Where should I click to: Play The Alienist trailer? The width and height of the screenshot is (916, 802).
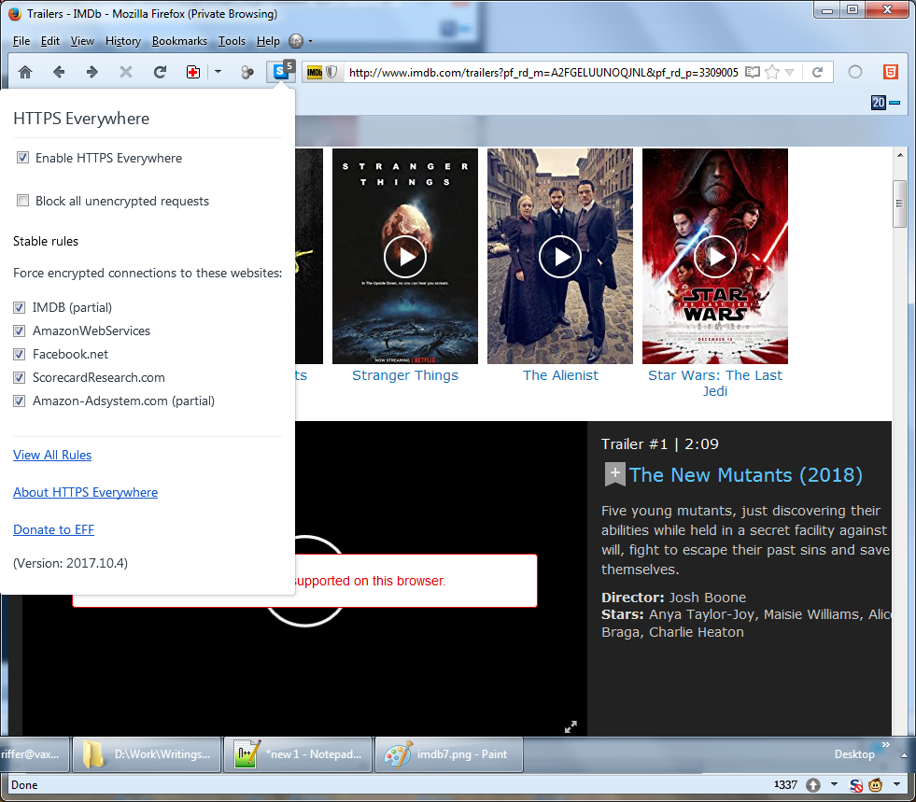(x=560, y=257)
